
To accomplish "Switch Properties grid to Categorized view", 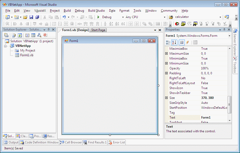I will 168,42.
